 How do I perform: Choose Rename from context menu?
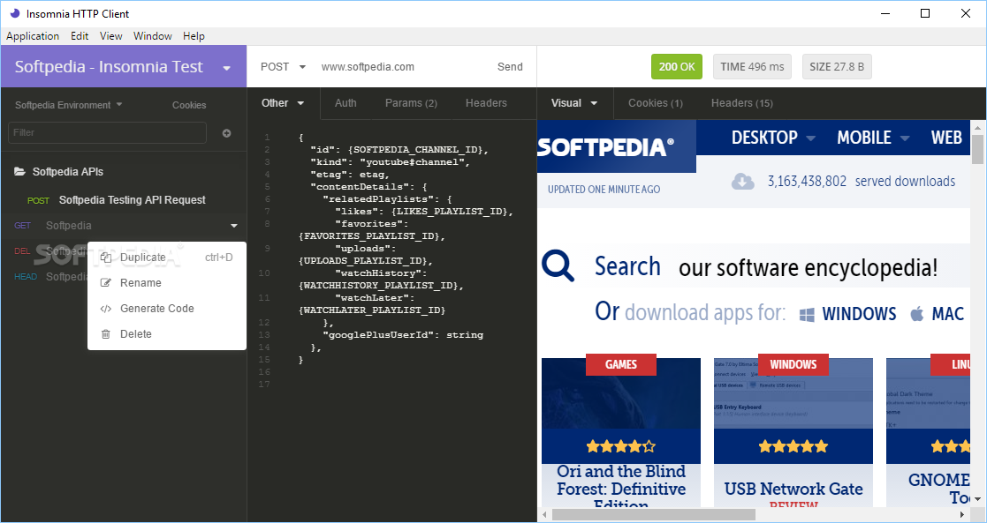coord(167,283)
